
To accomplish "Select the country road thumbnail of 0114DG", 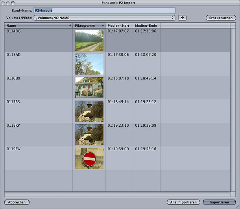I will pyautogui.click(x=89, y=41).
